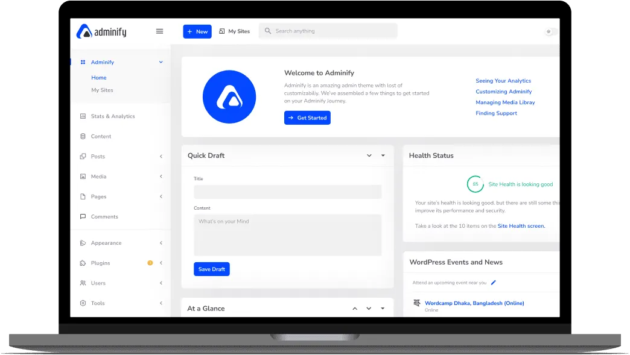Click the pencil edit icon for event location
Screen dimensions: 630x355
494,283
